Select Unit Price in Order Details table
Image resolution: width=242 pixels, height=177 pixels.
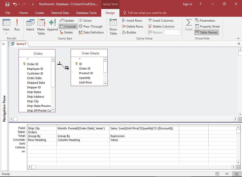pyautogui.click(x=85, y=82)
